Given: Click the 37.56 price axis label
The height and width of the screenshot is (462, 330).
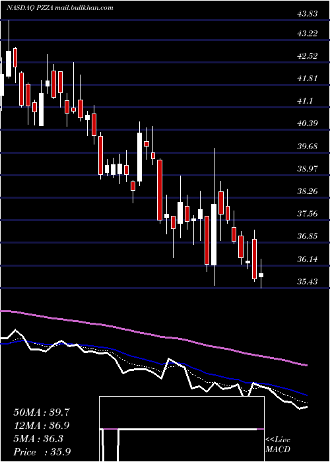Looking at the screenshot, I should [x=308, y=214].
